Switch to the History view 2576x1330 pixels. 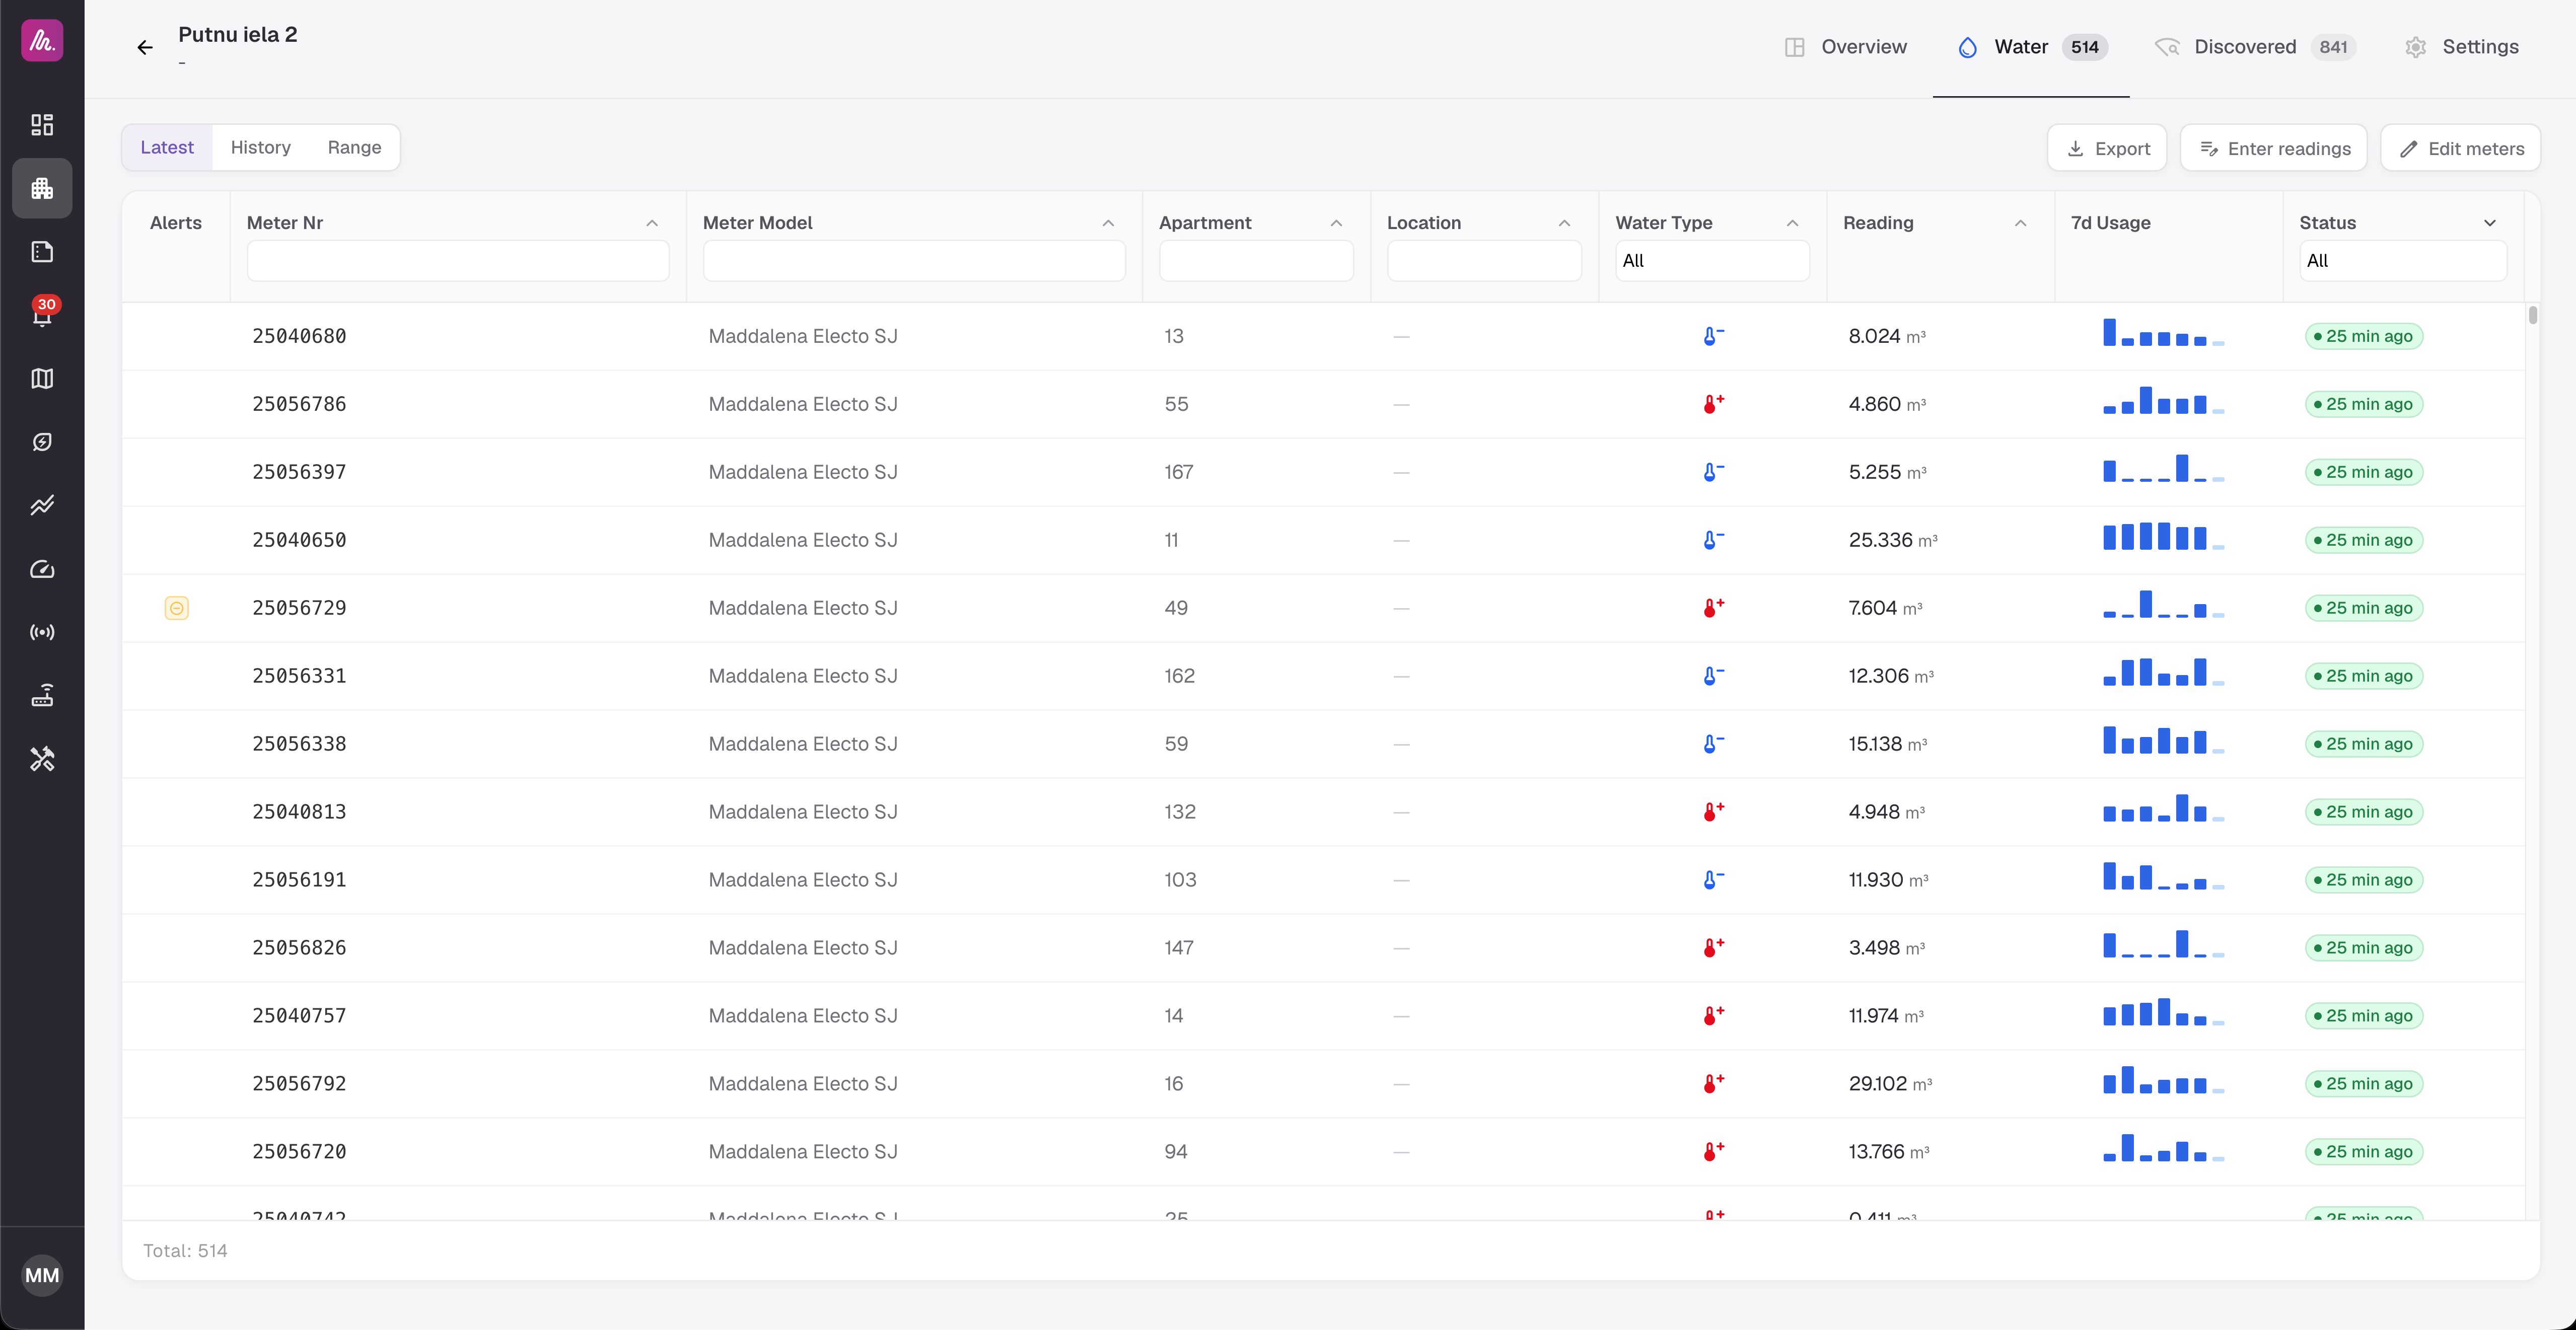[x=260, y=148]
